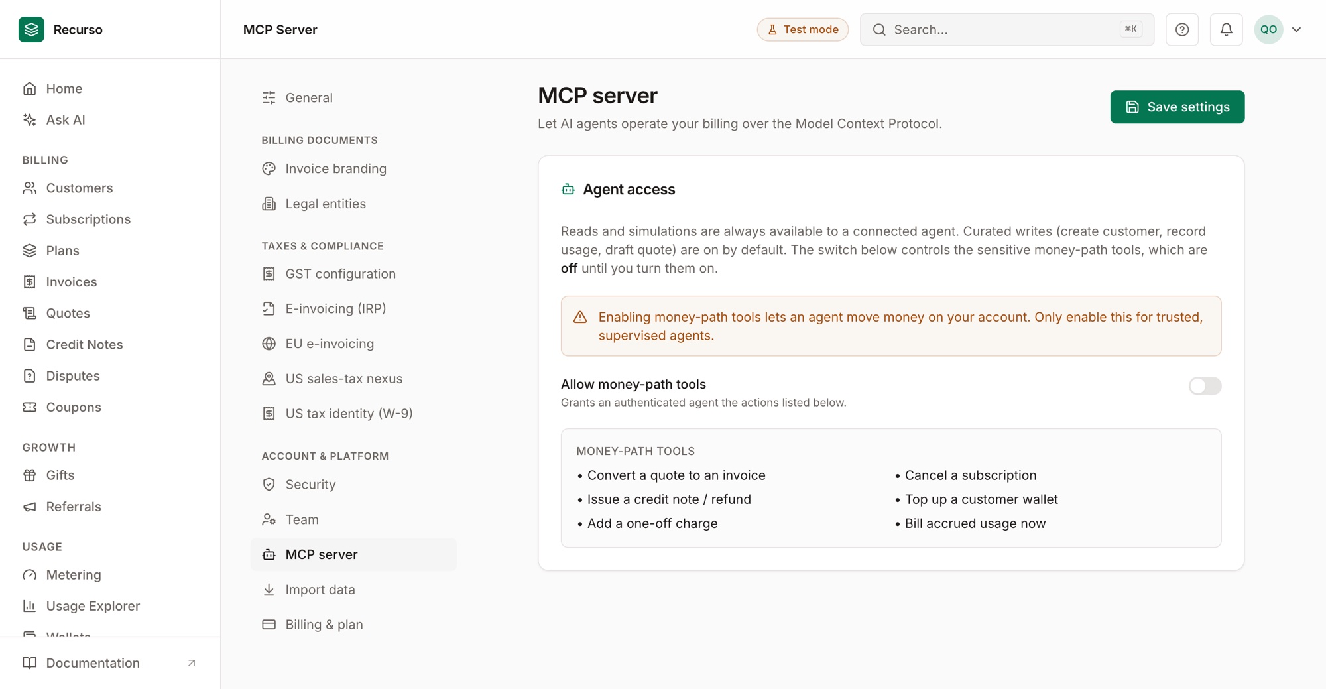Open Documentation link
Screen dimensions: 1326x689
coord(110,663)
